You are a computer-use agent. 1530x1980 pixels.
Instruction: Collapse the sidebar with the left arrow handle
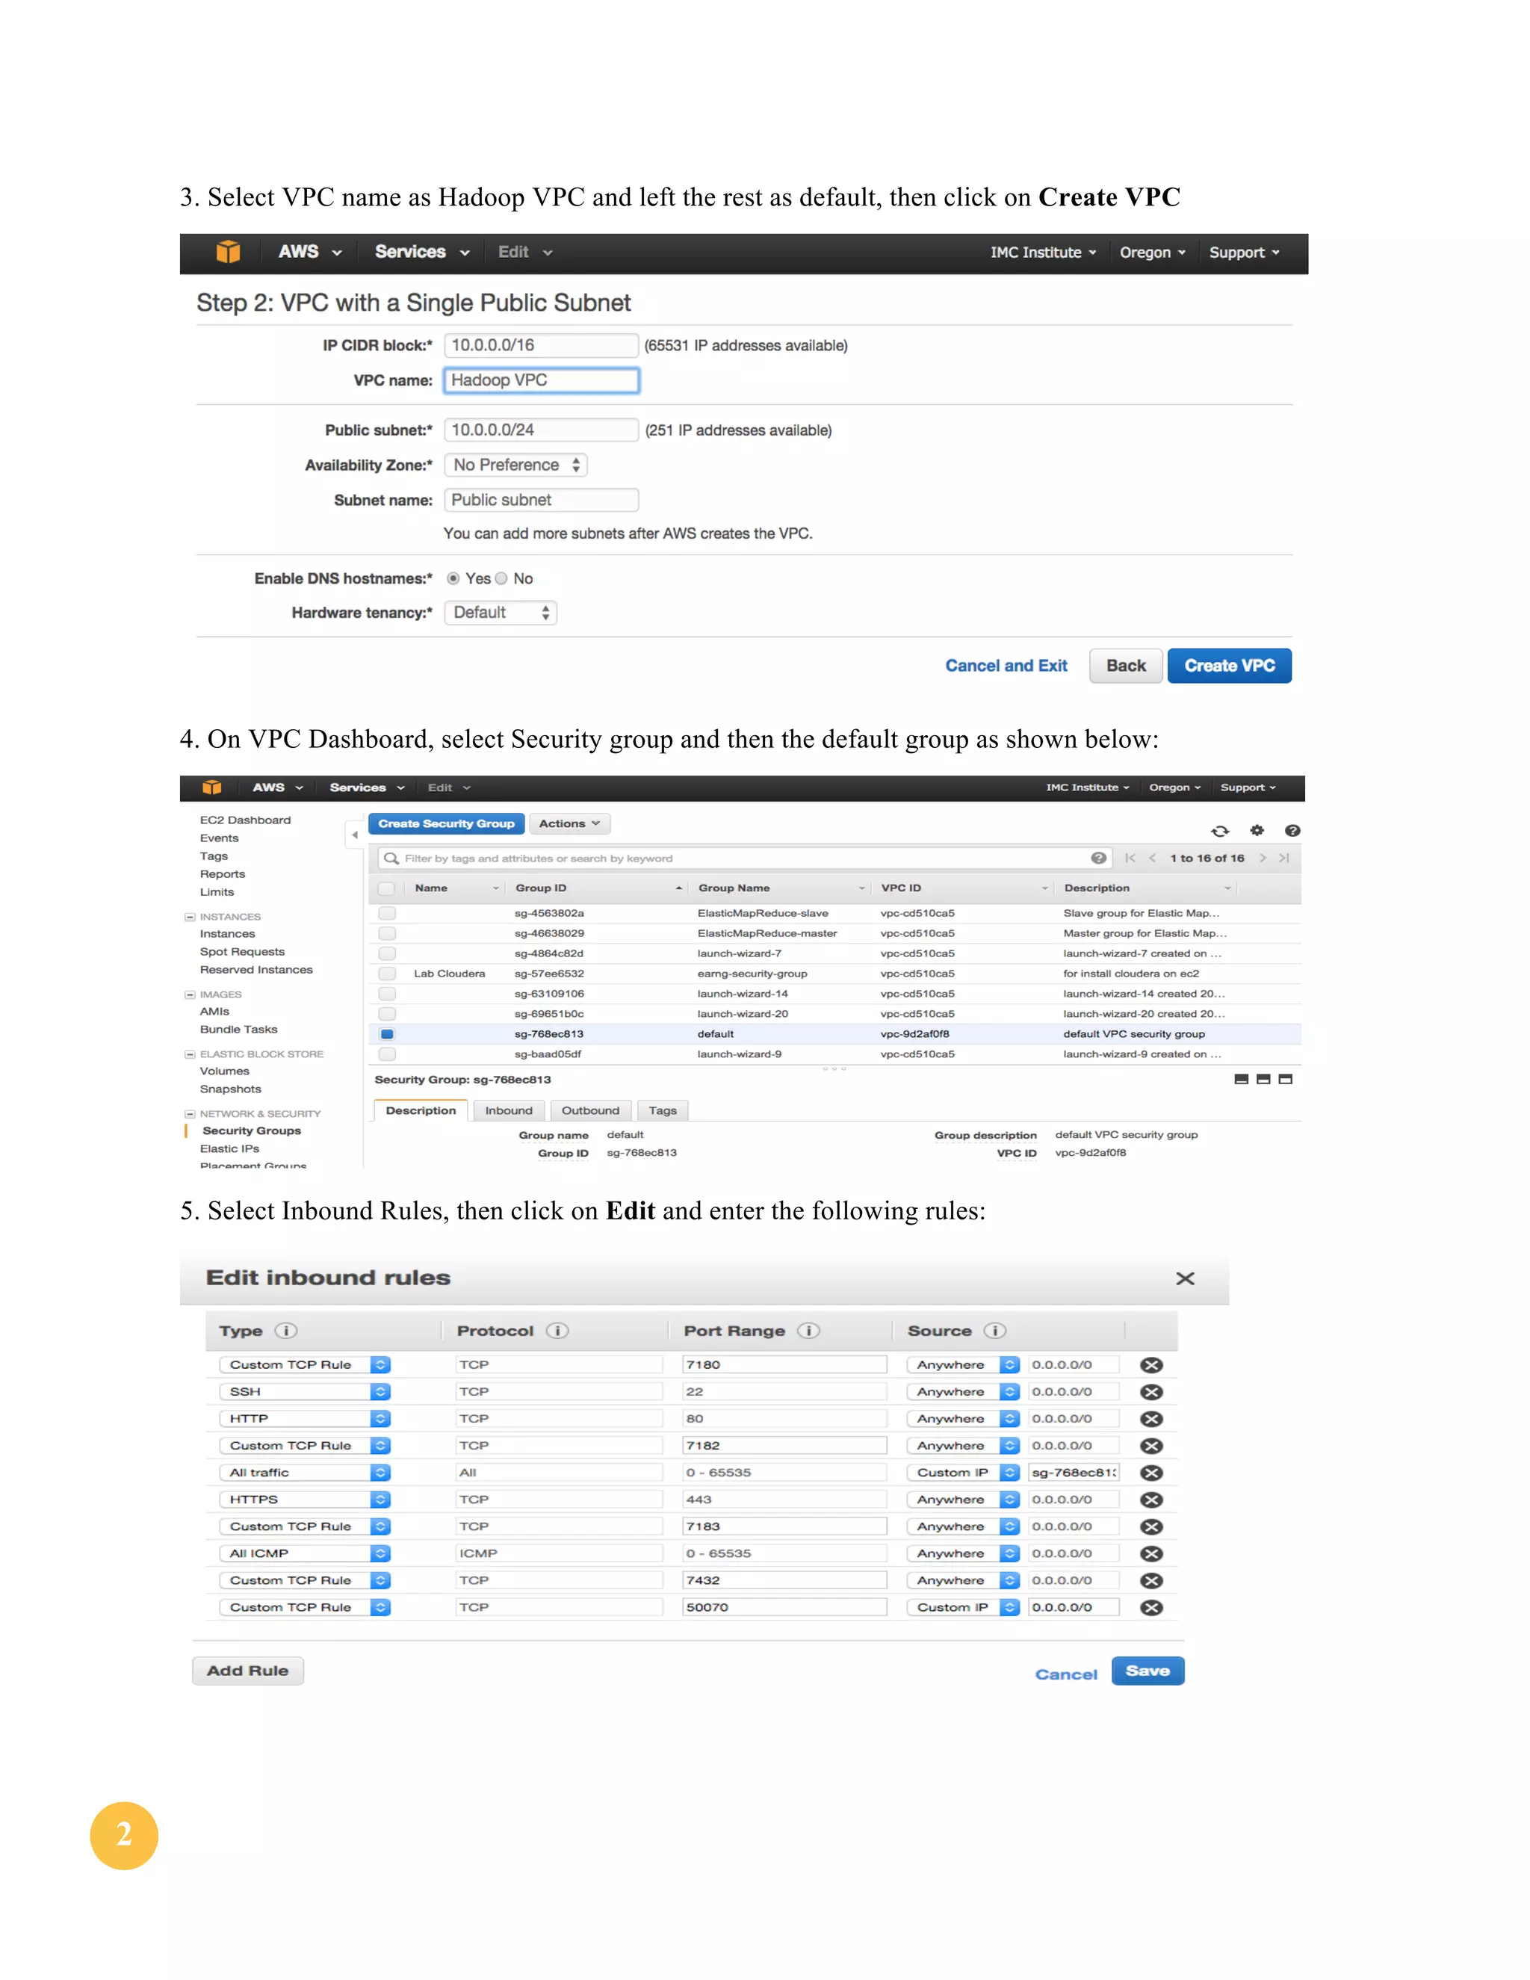[x=354, y=834]
